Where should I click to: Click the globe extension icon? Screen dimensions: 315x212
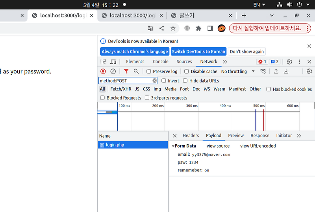pos(187,28)
